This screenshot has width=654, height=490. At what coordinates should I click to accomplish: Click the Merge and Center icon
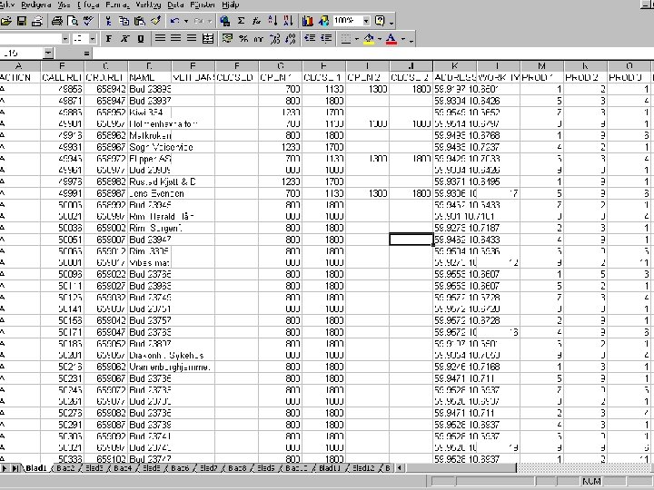point(207,39)
